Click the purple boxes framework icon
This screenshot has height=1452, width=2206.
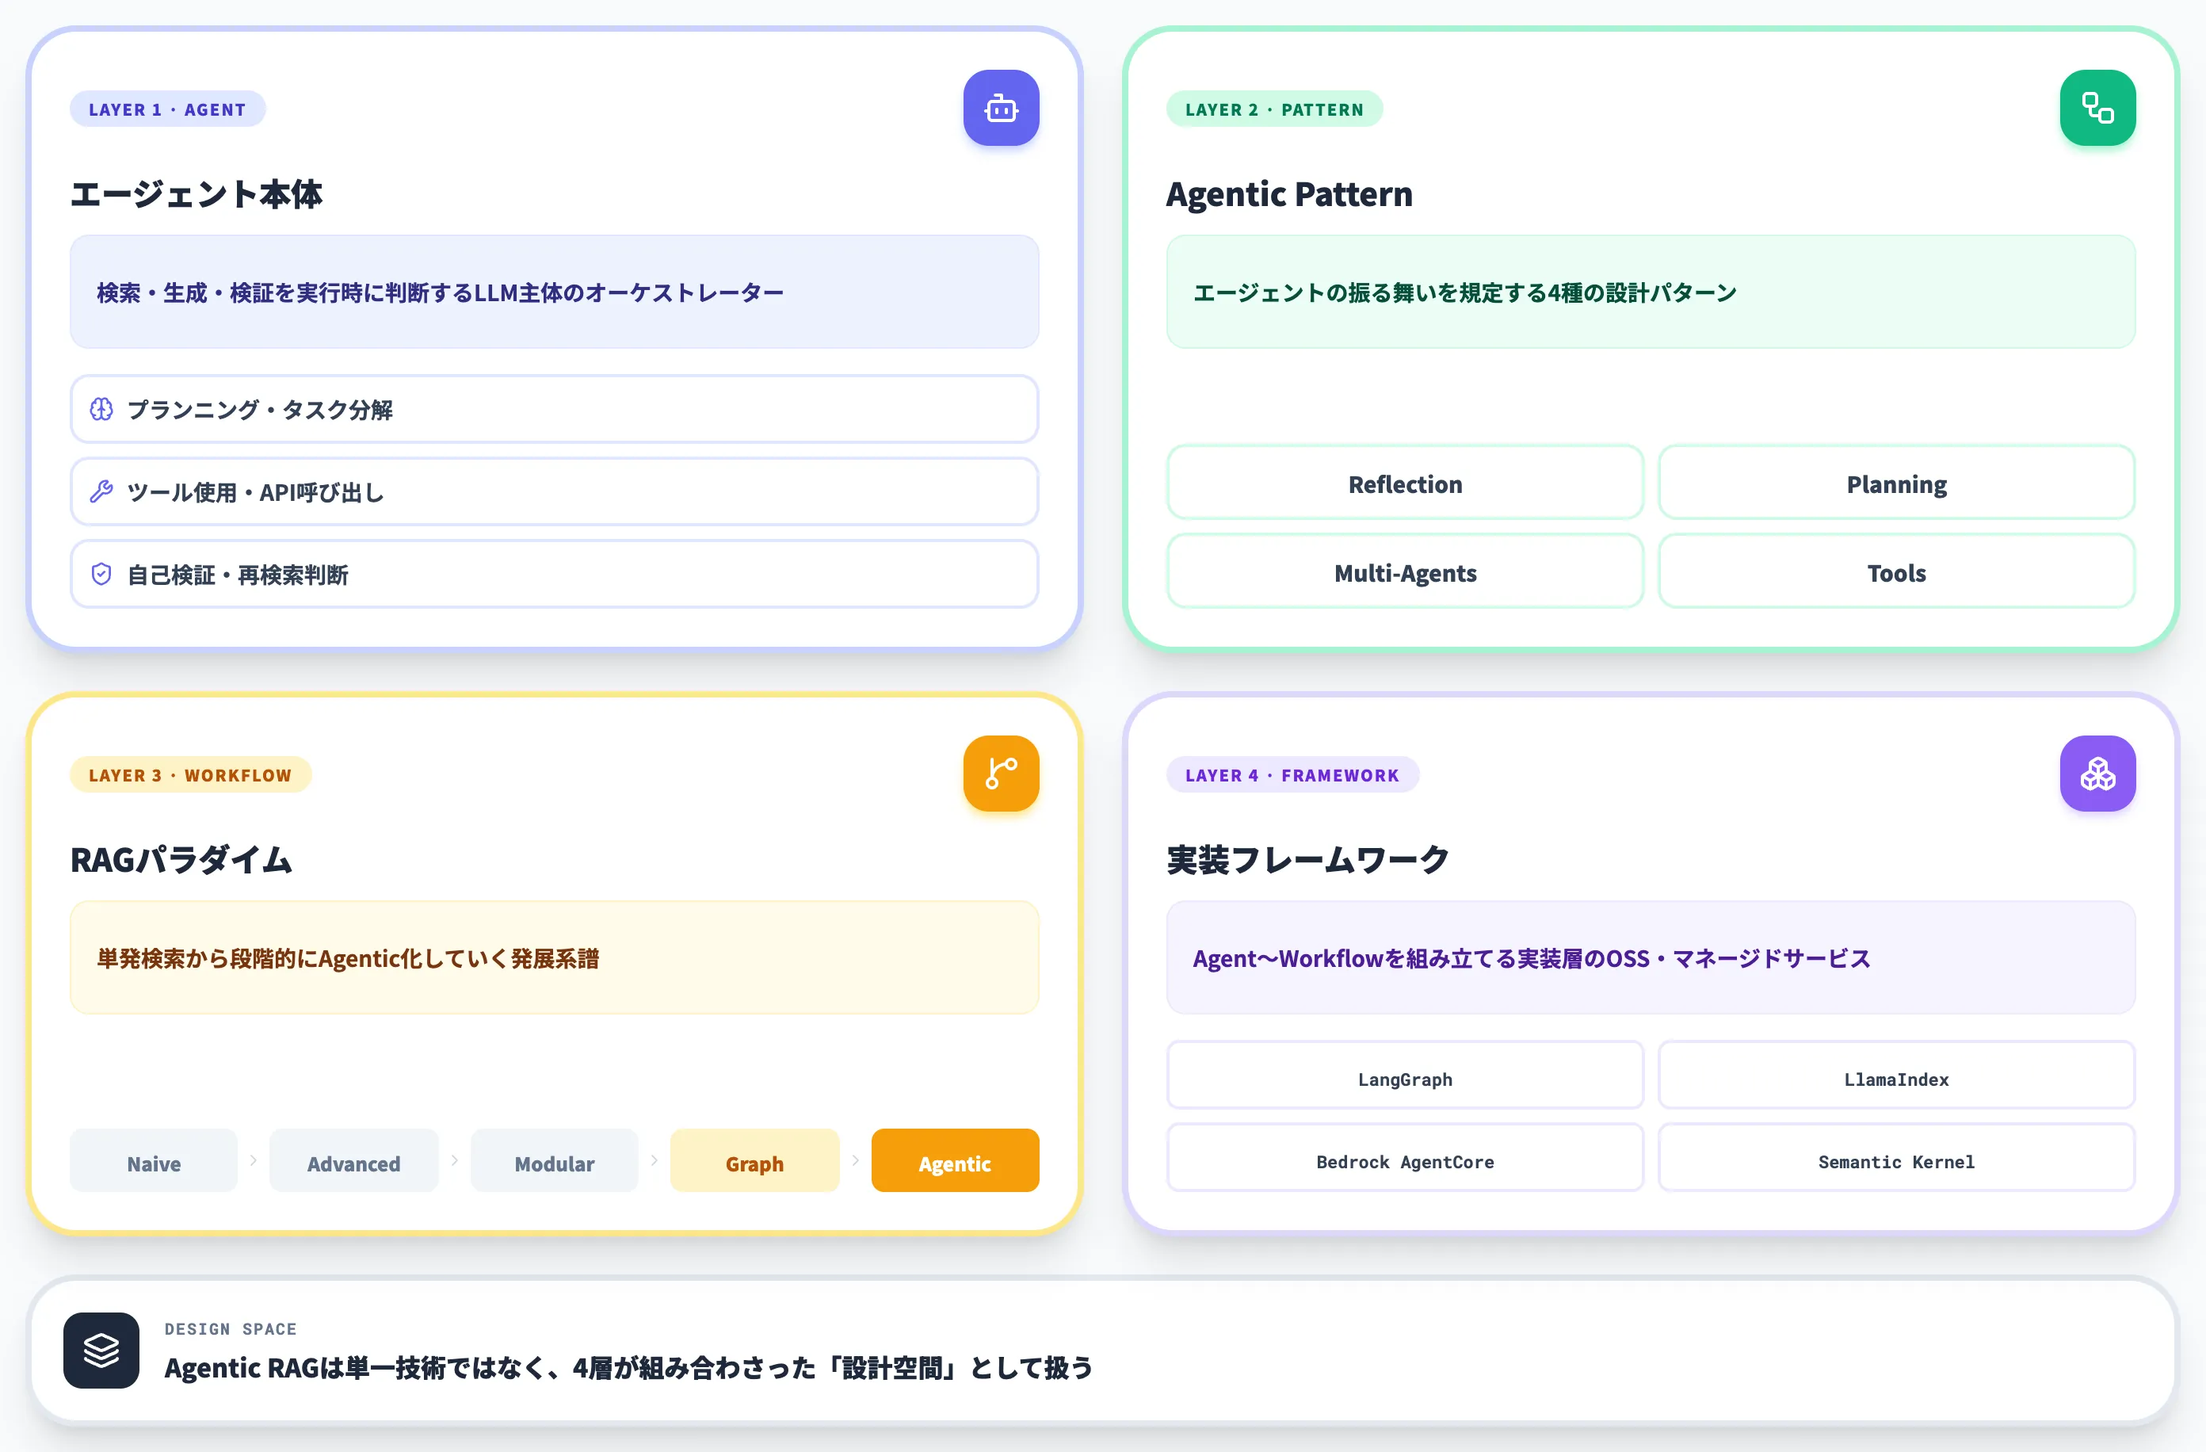pos(2097,774)
